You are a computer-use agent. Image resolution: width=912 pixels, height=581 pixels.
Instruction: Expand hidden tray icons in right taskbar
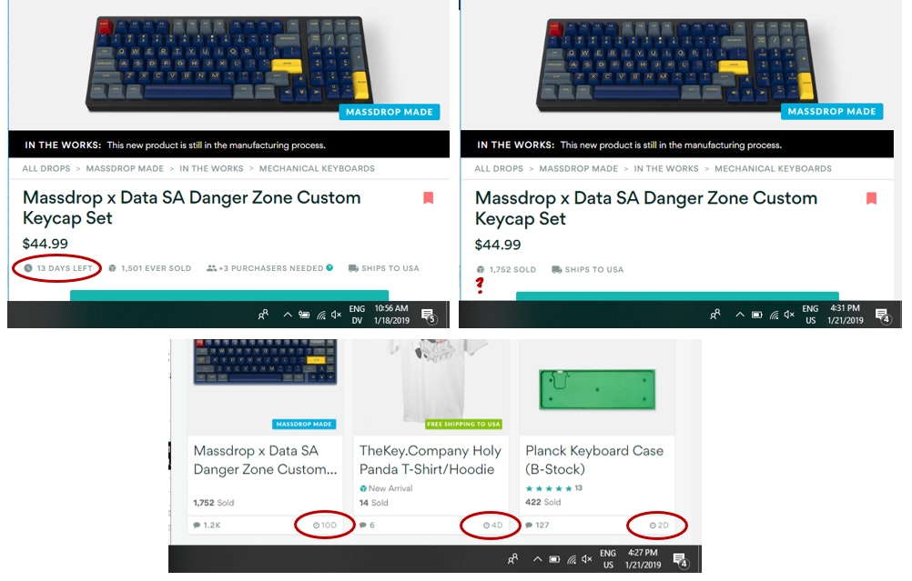coord(740,315)
